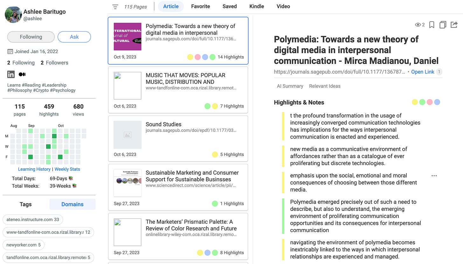Image resolution: width=463 pixels, height=264 pixels.
Task: Switch to the Video tab
Action: tap(283, 6)
